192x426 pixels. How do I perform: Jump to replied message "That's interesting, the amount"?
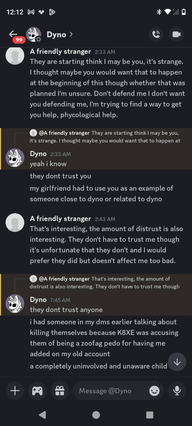coord(107,282)
